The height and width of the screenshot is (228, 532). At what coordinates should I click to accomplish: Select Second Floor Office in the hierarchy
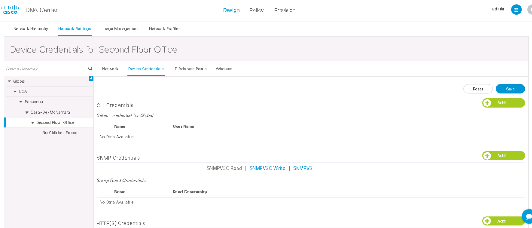pyautogui.click(x=55, y=123)
